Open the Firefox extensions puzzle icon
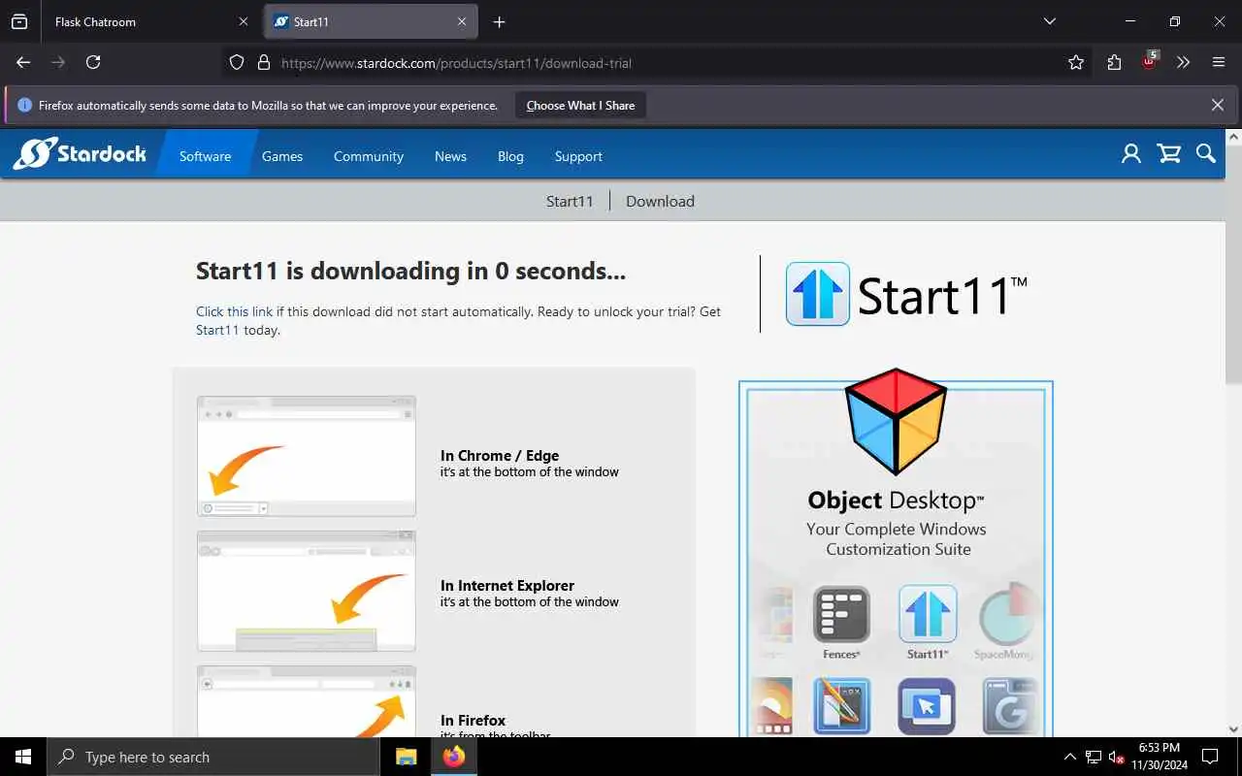The width and height of the screenshot is (1242, 776). pyautogui.click(x=1114, y=62)
